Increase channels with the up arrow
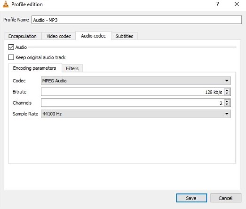Screen dimensions: 246x209 (227, 101)
